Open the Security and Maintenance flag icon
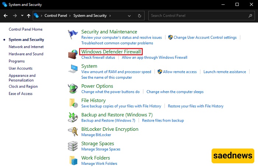258x167 pixels. [x=73, y=34]
